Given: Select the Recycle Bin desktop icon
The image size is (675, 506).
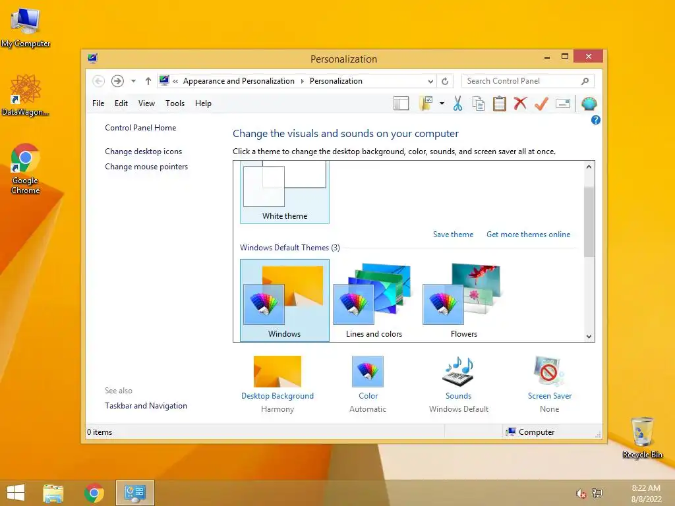Looking at the screenshot, I should point(642,437).
